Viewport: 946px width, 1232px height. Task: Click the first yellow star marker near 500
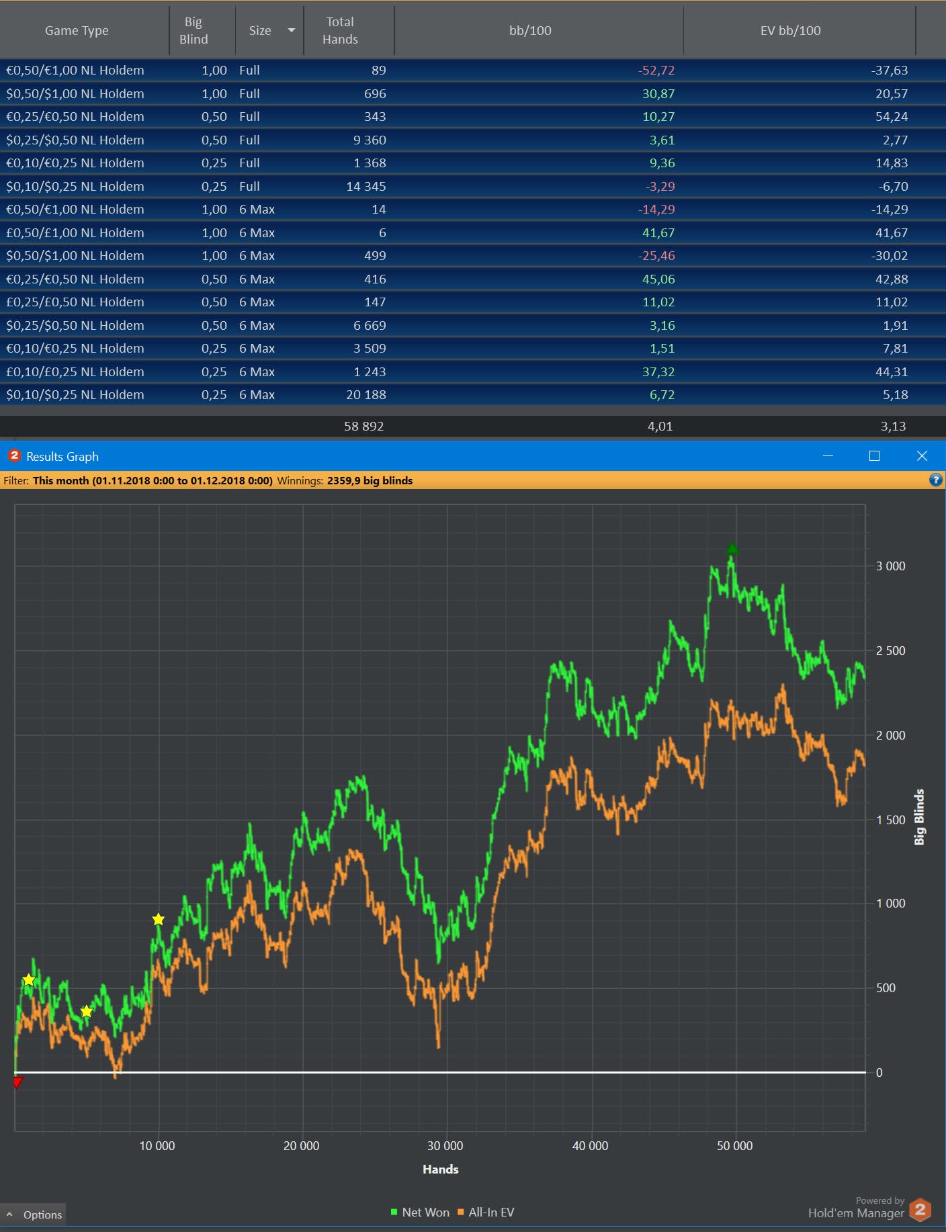[x=28, y=980]
